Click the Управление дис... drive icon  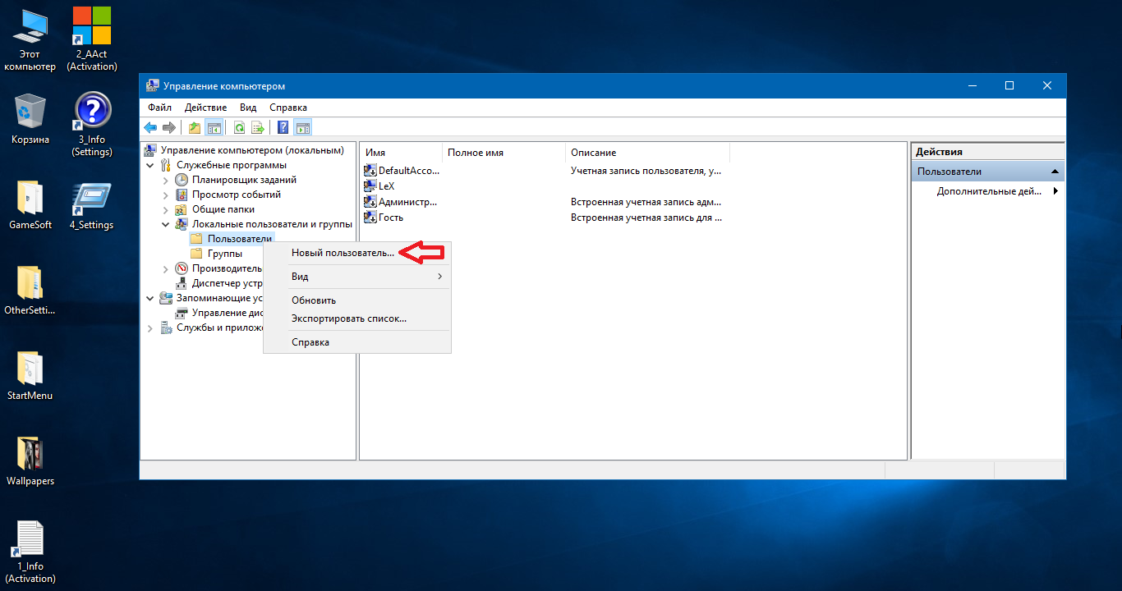(x=182, y=313)
